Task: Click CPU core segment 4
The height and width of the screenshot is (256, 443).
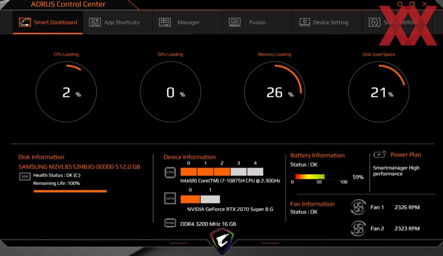Action: (255, 172)
